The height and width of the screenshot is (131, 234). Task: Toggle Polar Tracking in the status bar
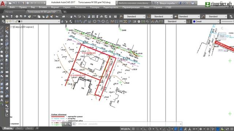[x=150, y=129]
